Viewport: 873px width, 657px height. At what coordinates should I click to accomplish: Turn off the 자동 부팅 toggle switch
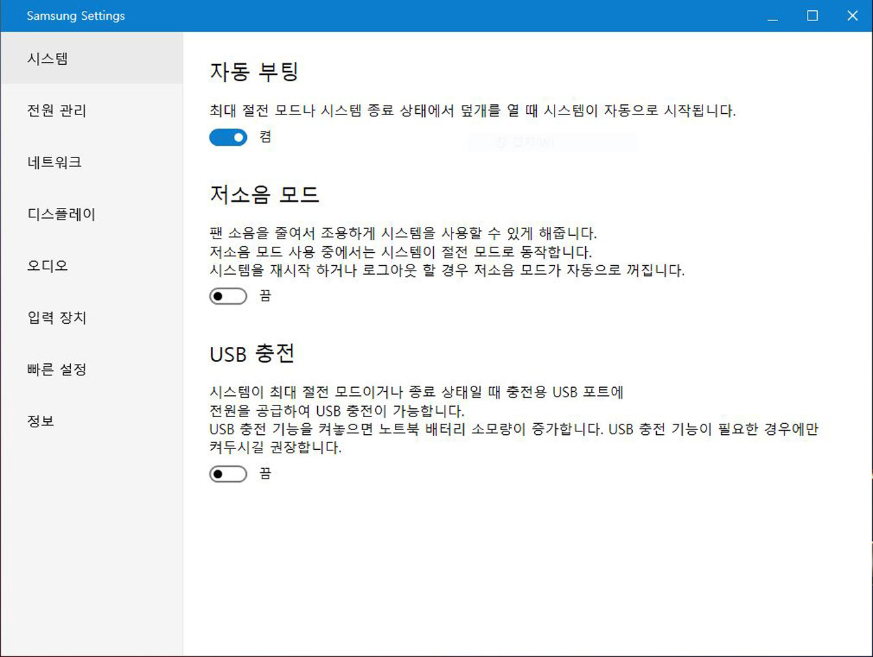tap(228, 138)
